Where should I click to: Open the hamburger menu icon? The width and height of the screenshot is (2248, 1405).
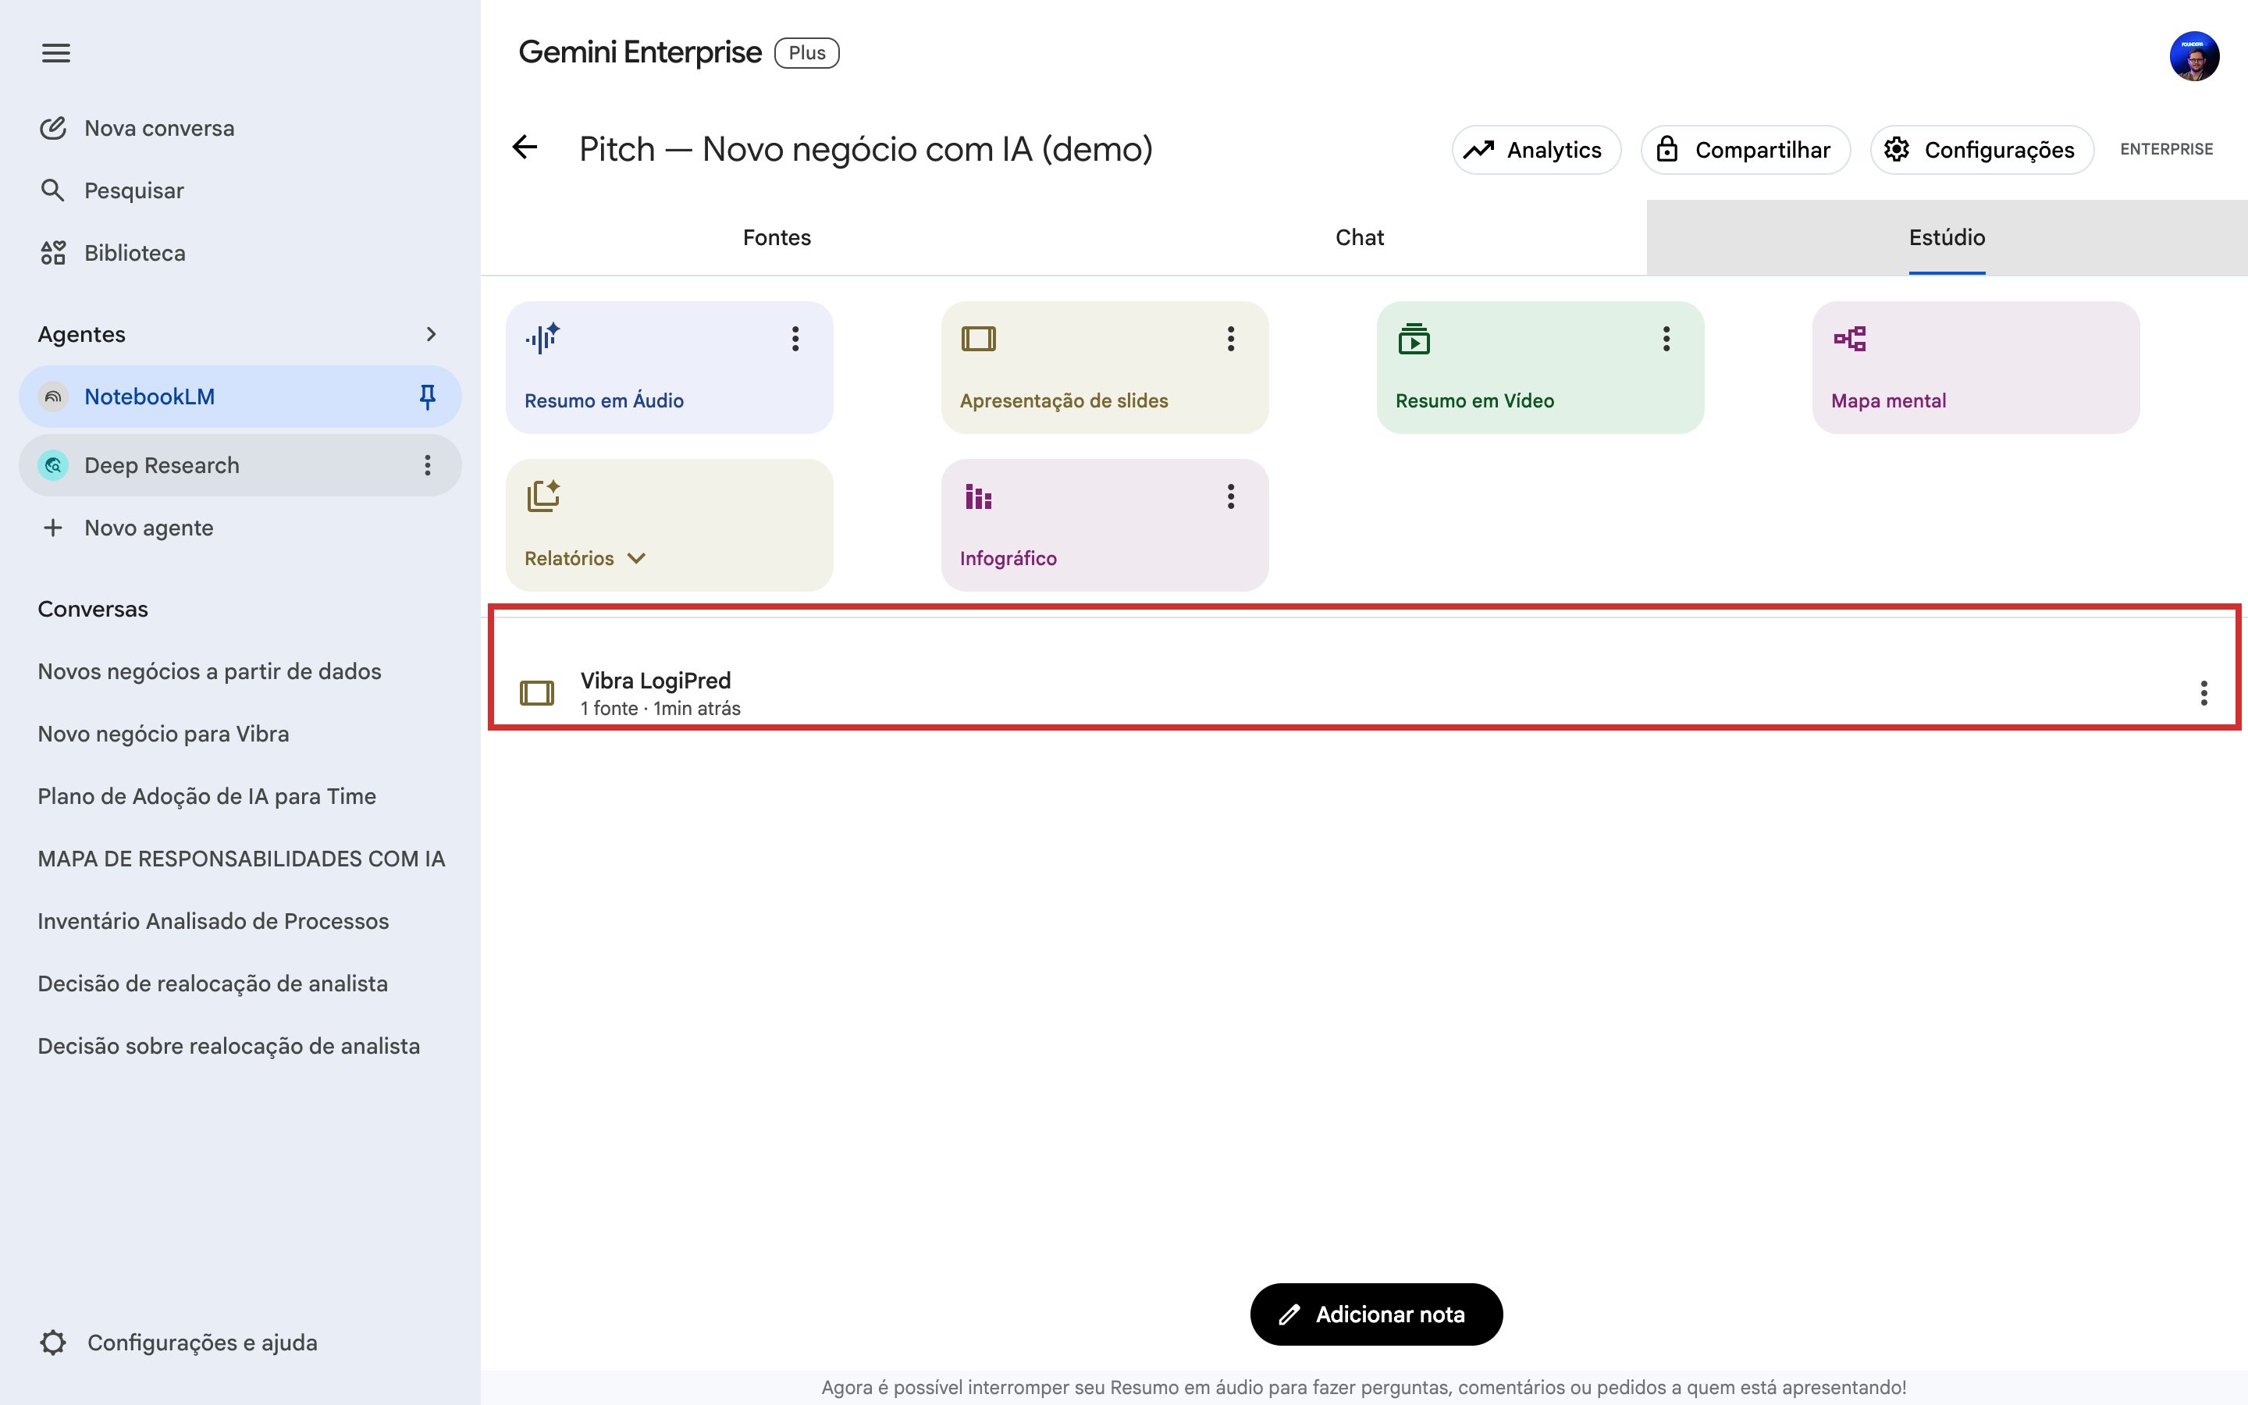[55, 53]
